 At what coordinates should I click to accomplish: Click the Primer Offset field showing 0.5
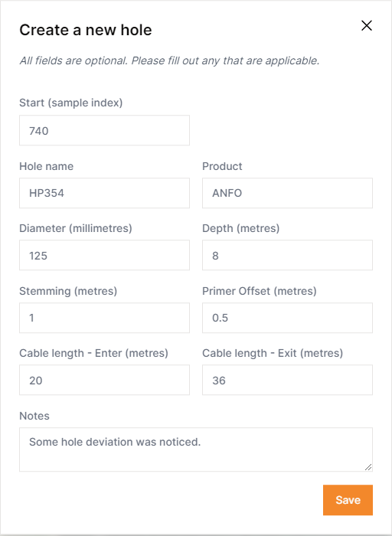click(287, 318)
